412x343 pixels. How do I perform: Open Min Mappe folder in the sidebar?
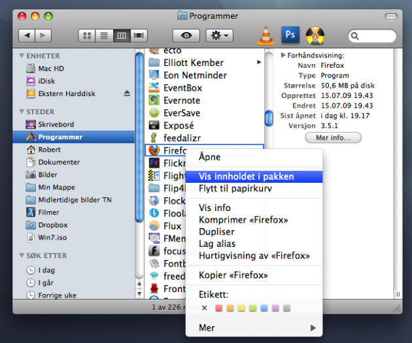click(x=73, y=188)
